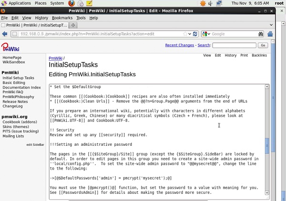Open Skins (themes) sidebar link
This screenshot has height=201, width=286.
pyautogui.click(x=16, y=127)
